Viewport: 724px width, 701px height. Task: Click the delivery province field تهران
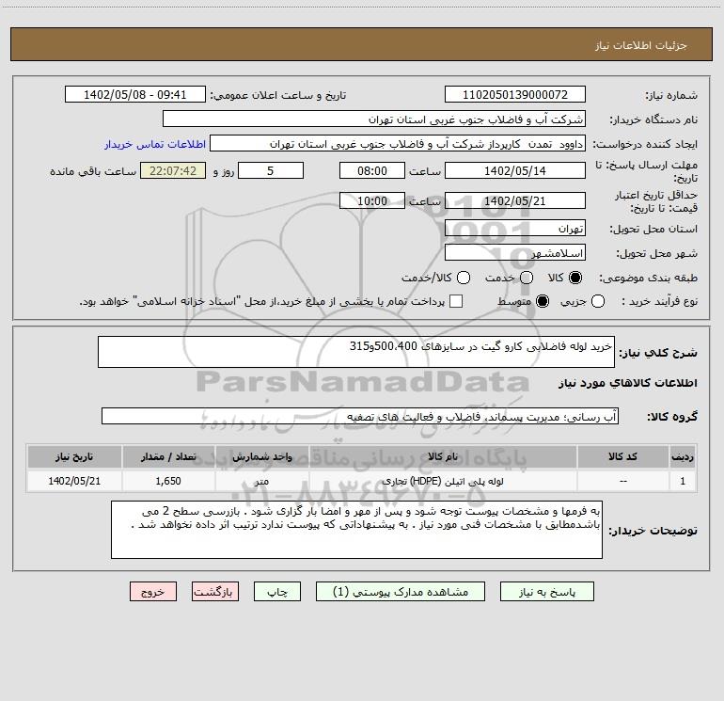[x=515, y=228]
